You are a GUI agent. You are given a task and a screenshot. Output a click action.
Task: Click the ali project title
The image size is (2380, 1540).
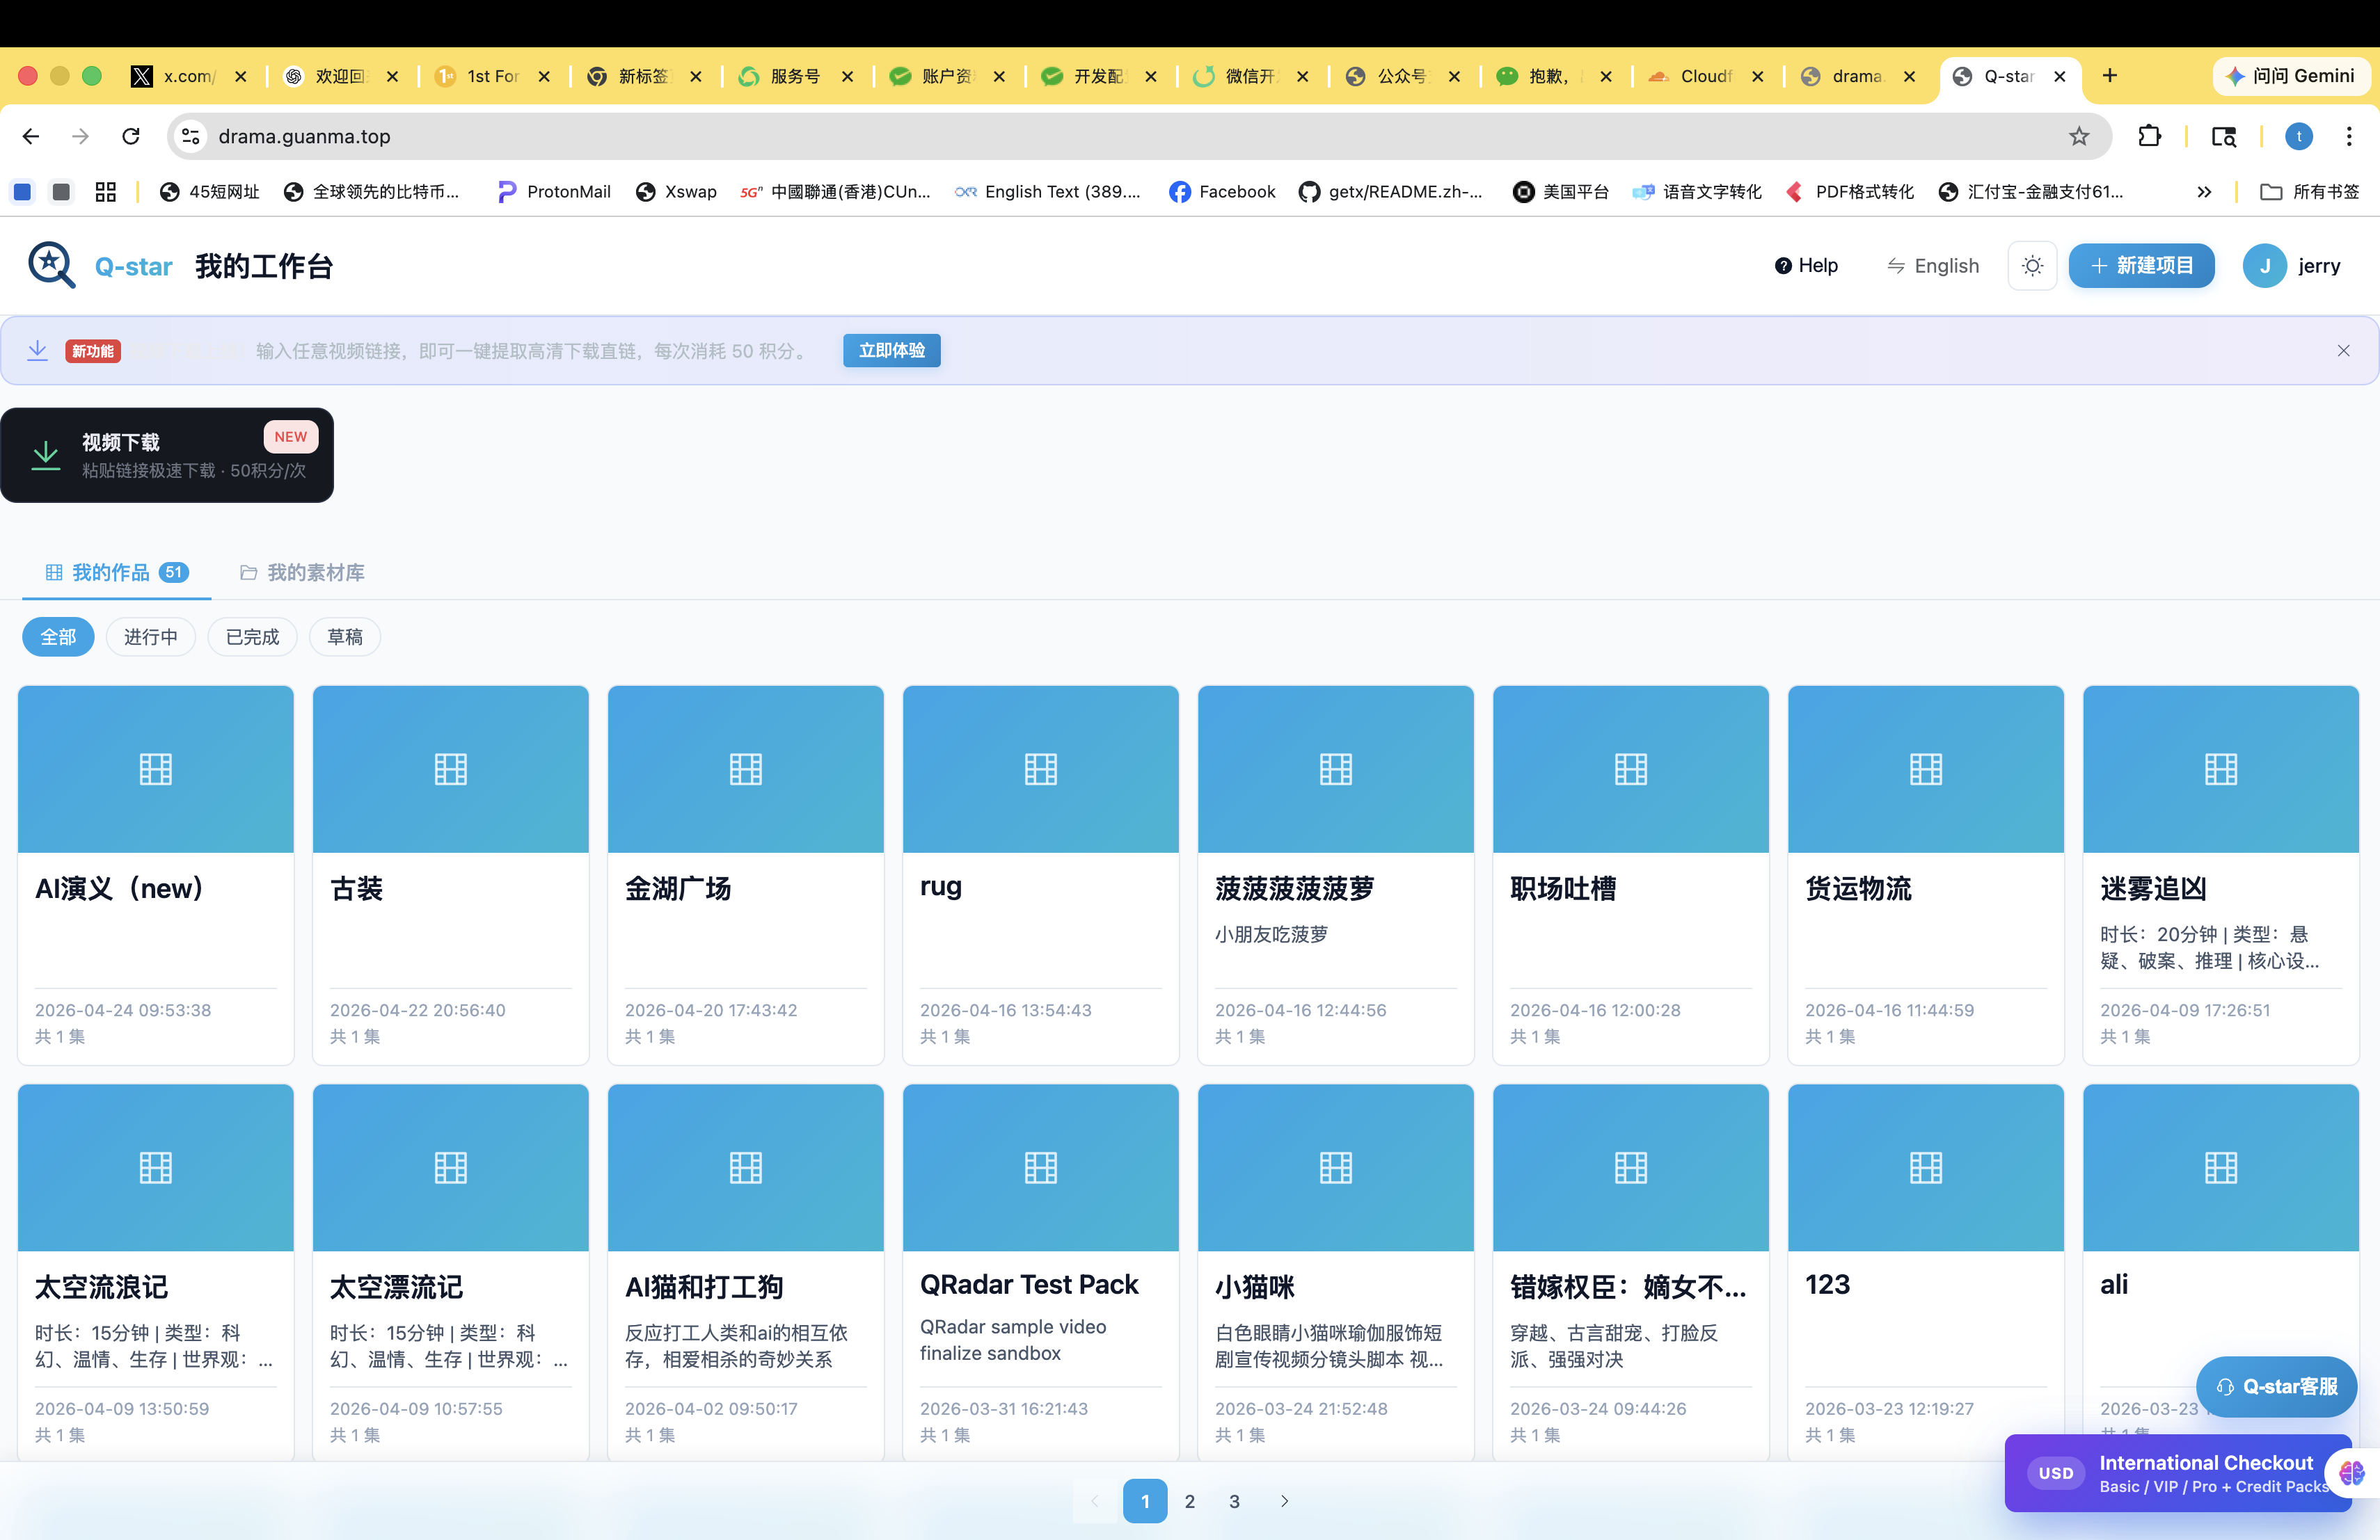tap(2114, 1284)
